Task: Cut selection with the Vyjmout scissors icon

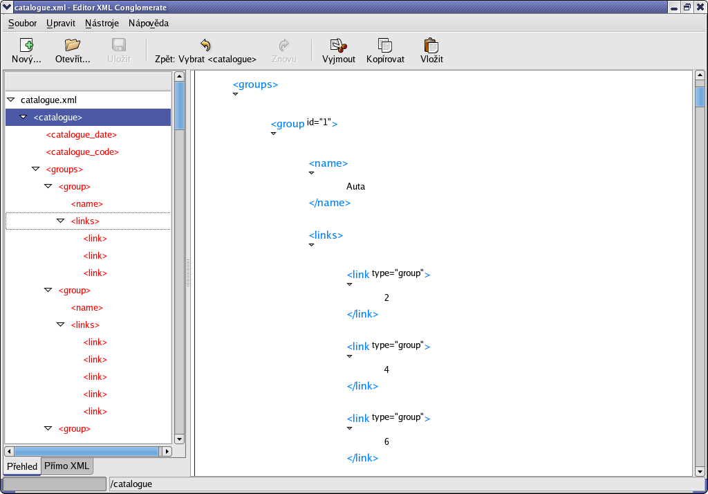Action: pyautogui.click(x=338, y=46)
